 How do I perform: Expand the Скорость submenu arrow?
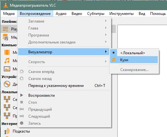tap(106, 62)
